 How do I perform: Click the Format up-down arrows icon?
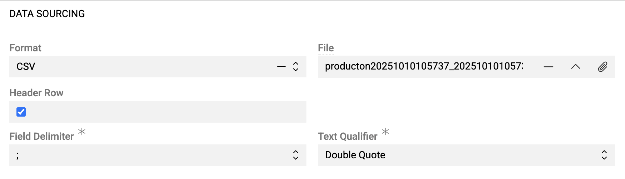[x=296, y=67]
